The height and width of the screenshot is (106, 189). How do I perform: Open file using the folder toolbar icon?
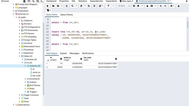53,6
